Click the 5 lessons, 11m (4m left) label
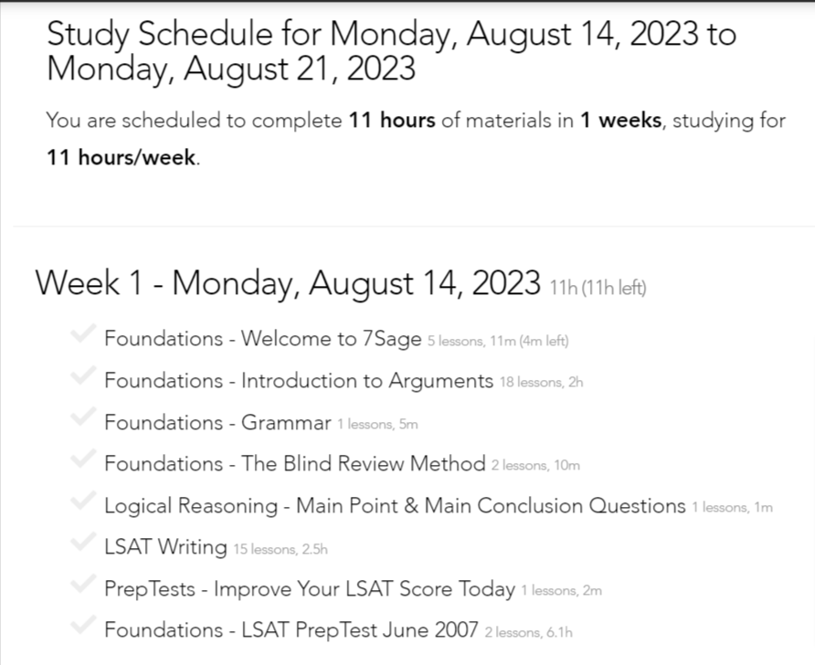The image size is (815, 665). [498, 342]
